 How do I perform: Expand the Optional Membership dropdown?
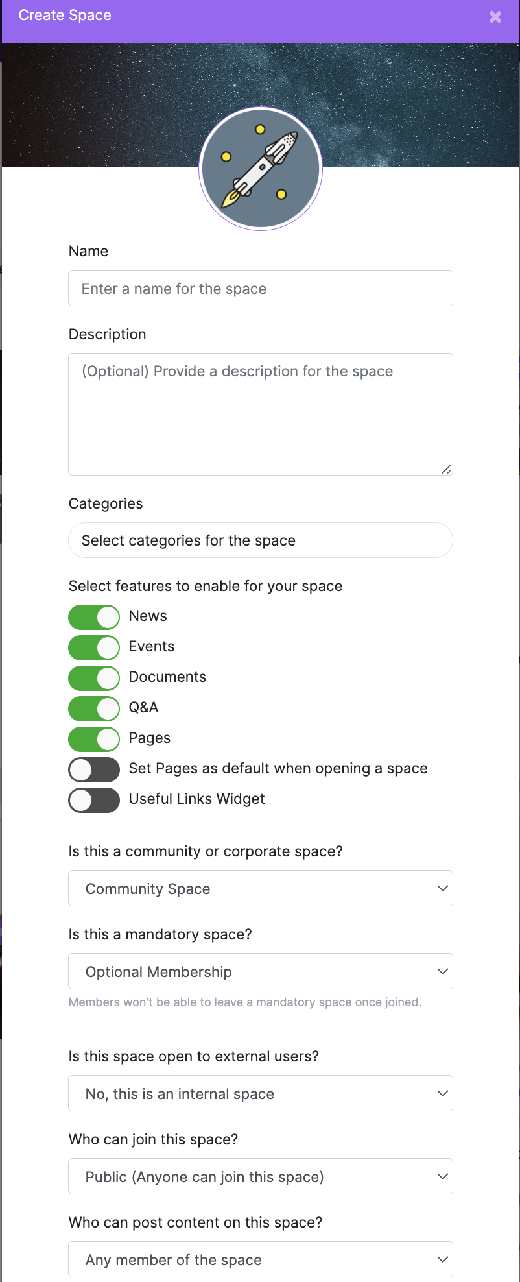coord(260,971)
